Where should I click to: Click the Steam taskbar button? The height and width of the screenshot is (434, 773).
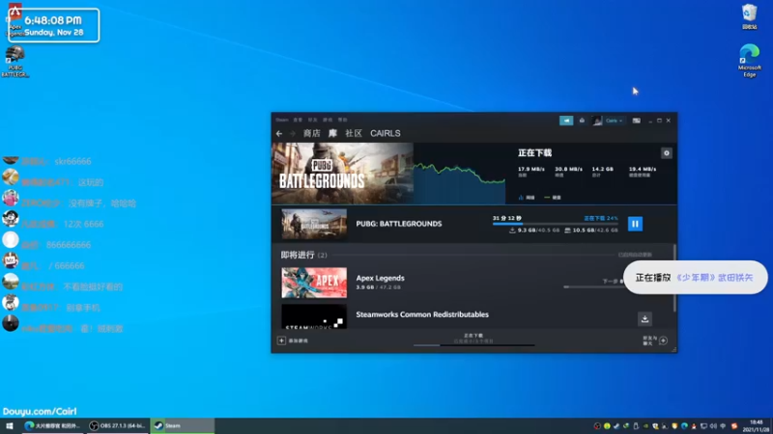(183, 425)
